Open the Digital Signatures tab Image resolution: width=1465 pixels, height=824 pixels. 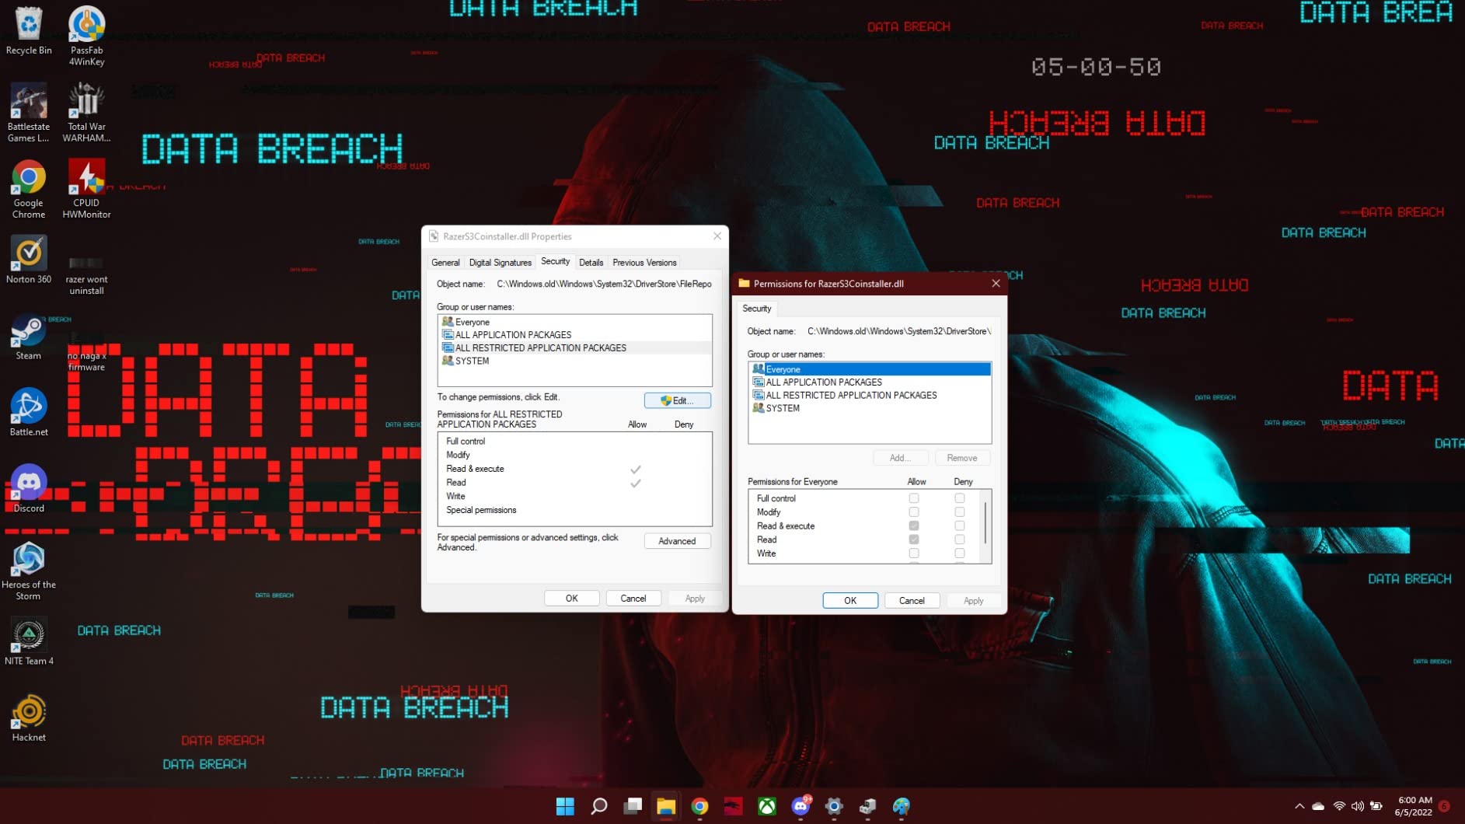coord(500,263)
